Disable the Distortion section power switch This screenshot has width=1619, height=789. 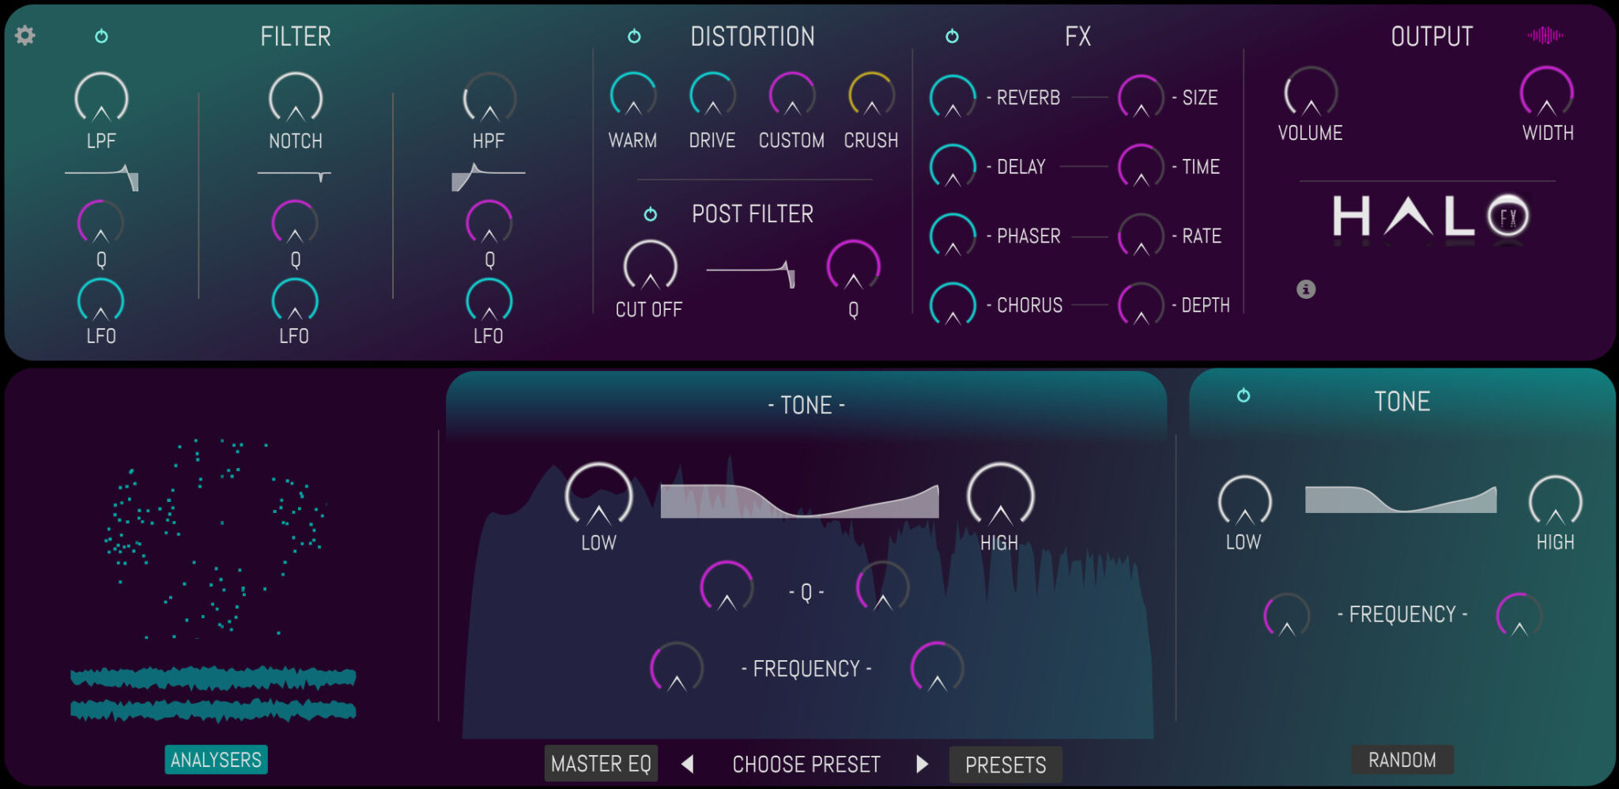(634, 36)
